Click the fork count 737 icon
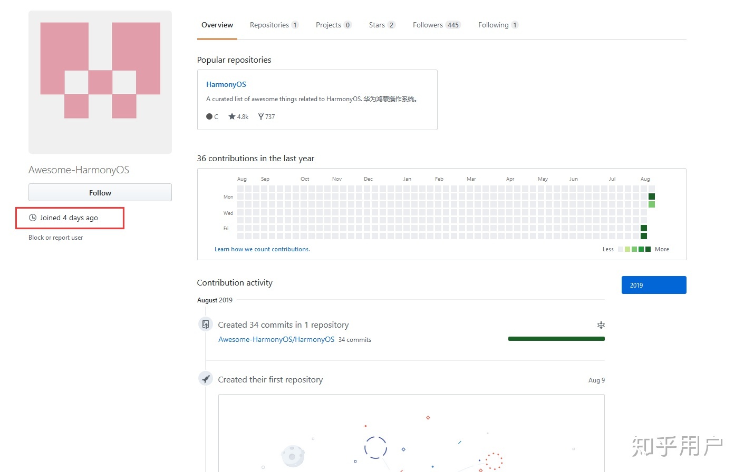The height and width of the screenshot is (472, 744). click(x=261, y=116)
